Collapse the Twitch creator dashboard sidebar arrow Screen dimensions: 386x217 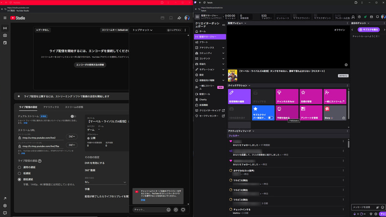coord(223,25)
